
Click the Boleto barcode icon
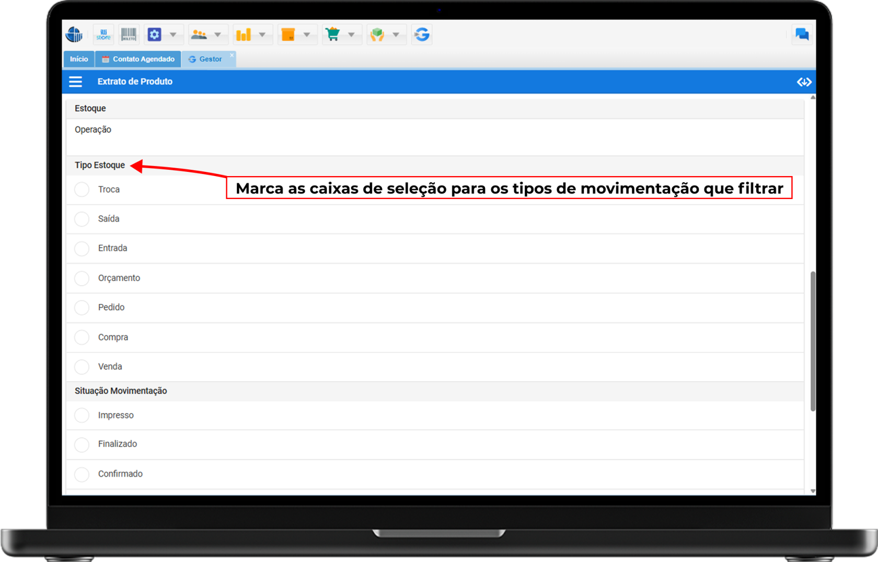tap(129, 34)
